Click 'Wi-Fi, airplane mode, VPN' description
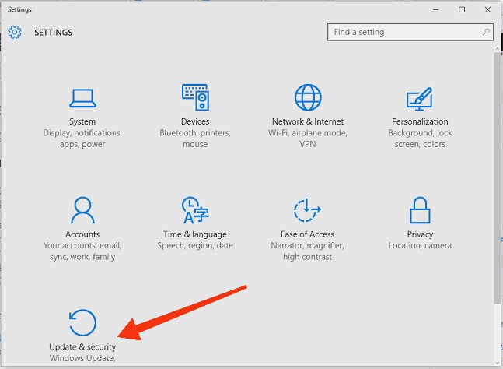The width and height of the screenshot is (503, 369). pos(308,139)
